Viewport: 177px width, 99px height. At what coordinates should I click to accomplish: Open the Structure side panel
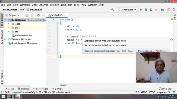2,37
